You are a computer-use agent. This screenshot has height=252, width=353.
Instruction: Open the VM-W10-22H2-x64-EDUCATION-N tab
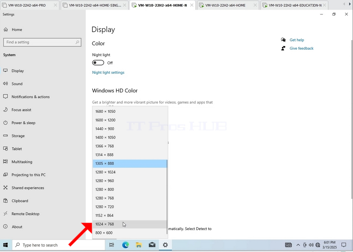pyautogui.click(x=294, y=5)
